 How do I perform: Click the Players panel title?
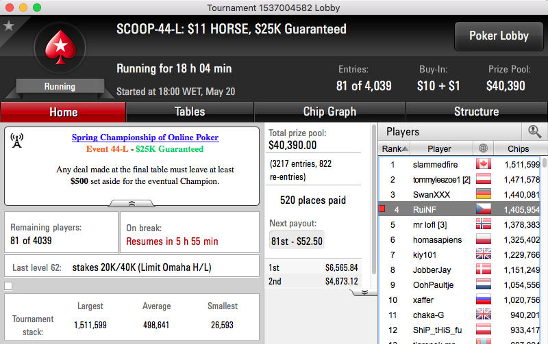403,131
